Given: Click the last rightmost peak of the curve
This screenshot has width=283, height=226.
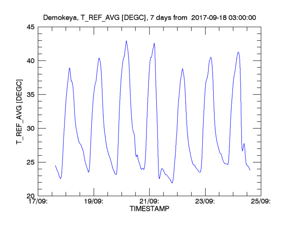Looking at the screenshot, I should 238,52.
